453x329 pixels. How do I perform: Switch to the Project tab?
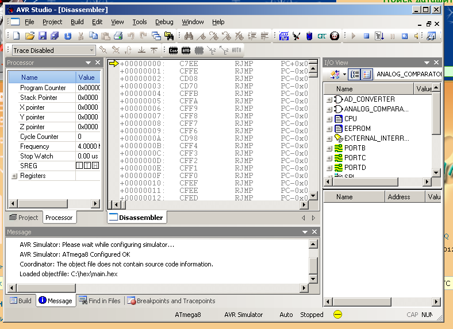[24, 218]
